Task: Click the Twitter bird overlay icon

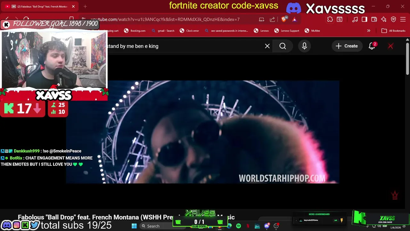Action: point(35,225)
